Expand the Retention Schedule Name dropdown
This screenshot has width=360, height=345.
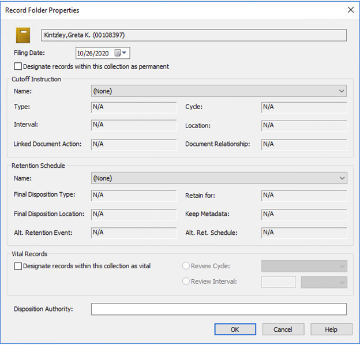tap(342, 178)
